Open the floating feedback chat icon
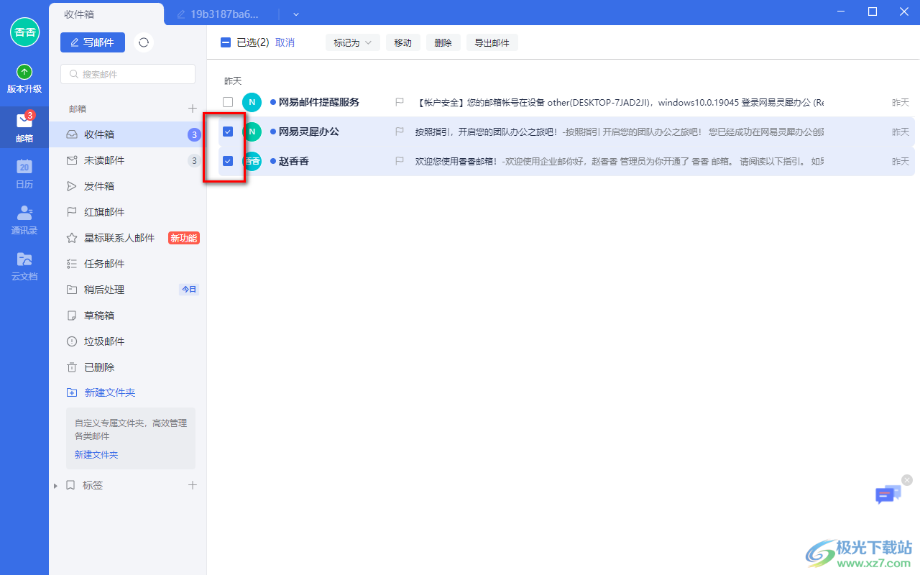 point(888,494)
